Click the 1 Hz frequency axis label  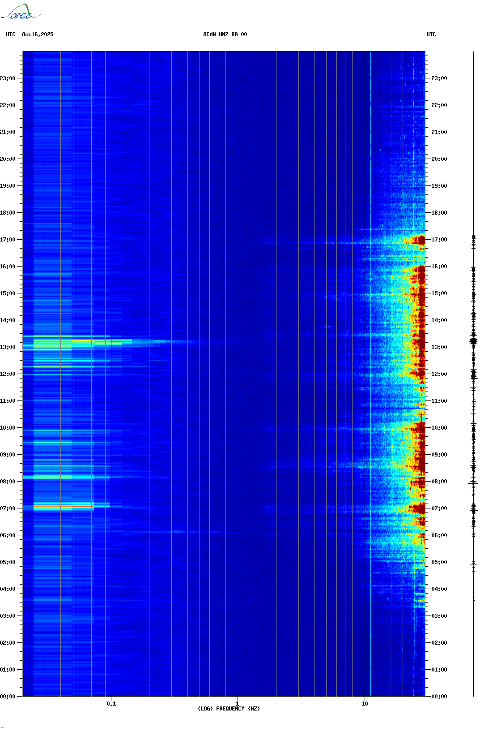(x=238, y=704)
